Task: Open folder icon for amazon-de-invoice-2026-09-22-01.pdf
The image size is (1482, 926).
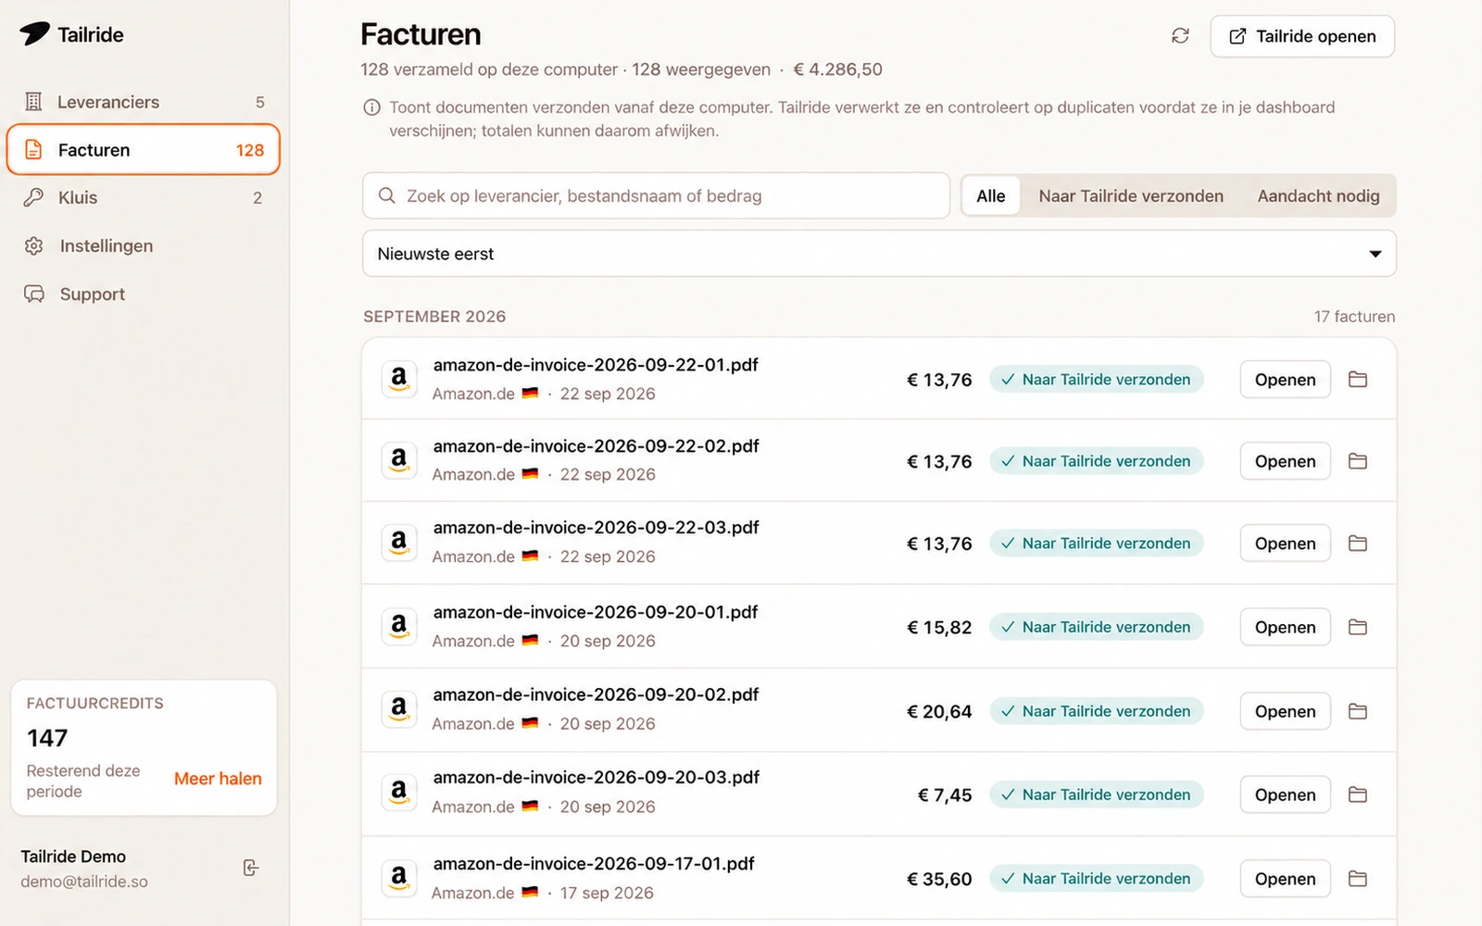Action: click(x=1358, y=380)
